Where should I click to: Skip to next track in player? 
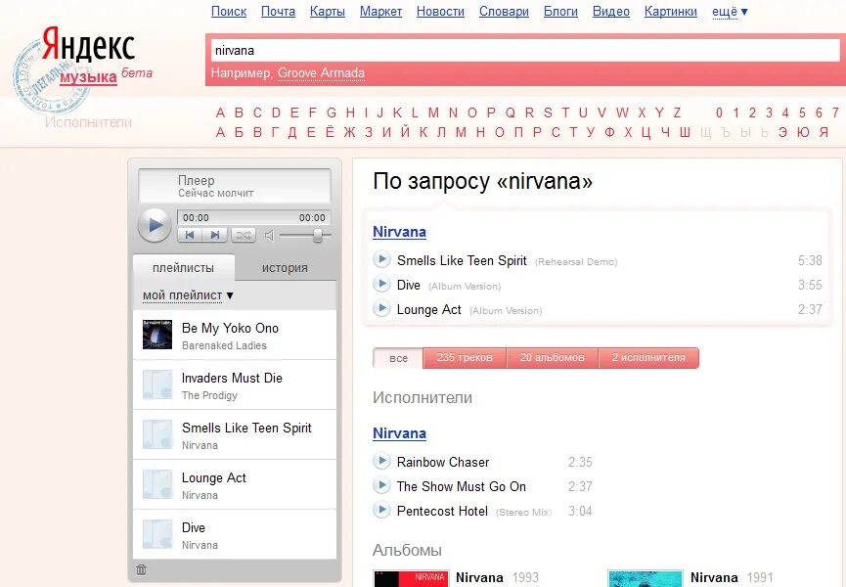click(214, 235)
